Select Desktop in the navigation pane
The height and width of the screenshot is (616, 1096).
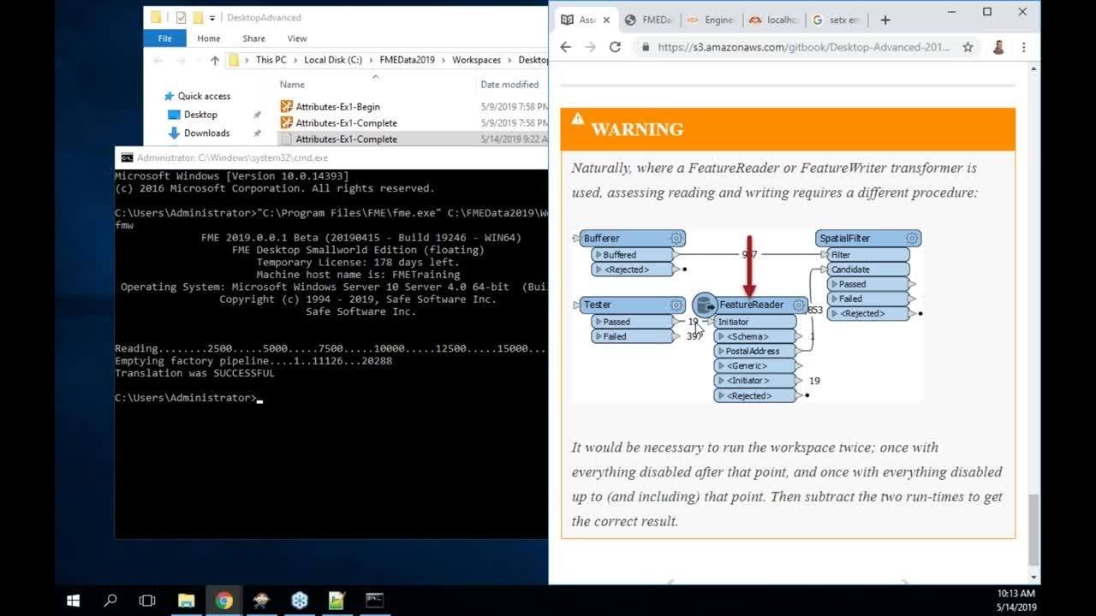click(200, 115)
